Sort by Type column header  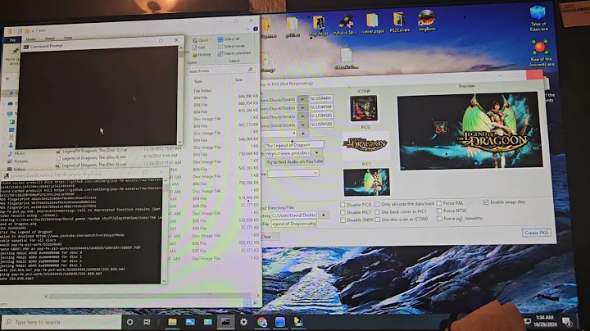[x=198, y=82]
